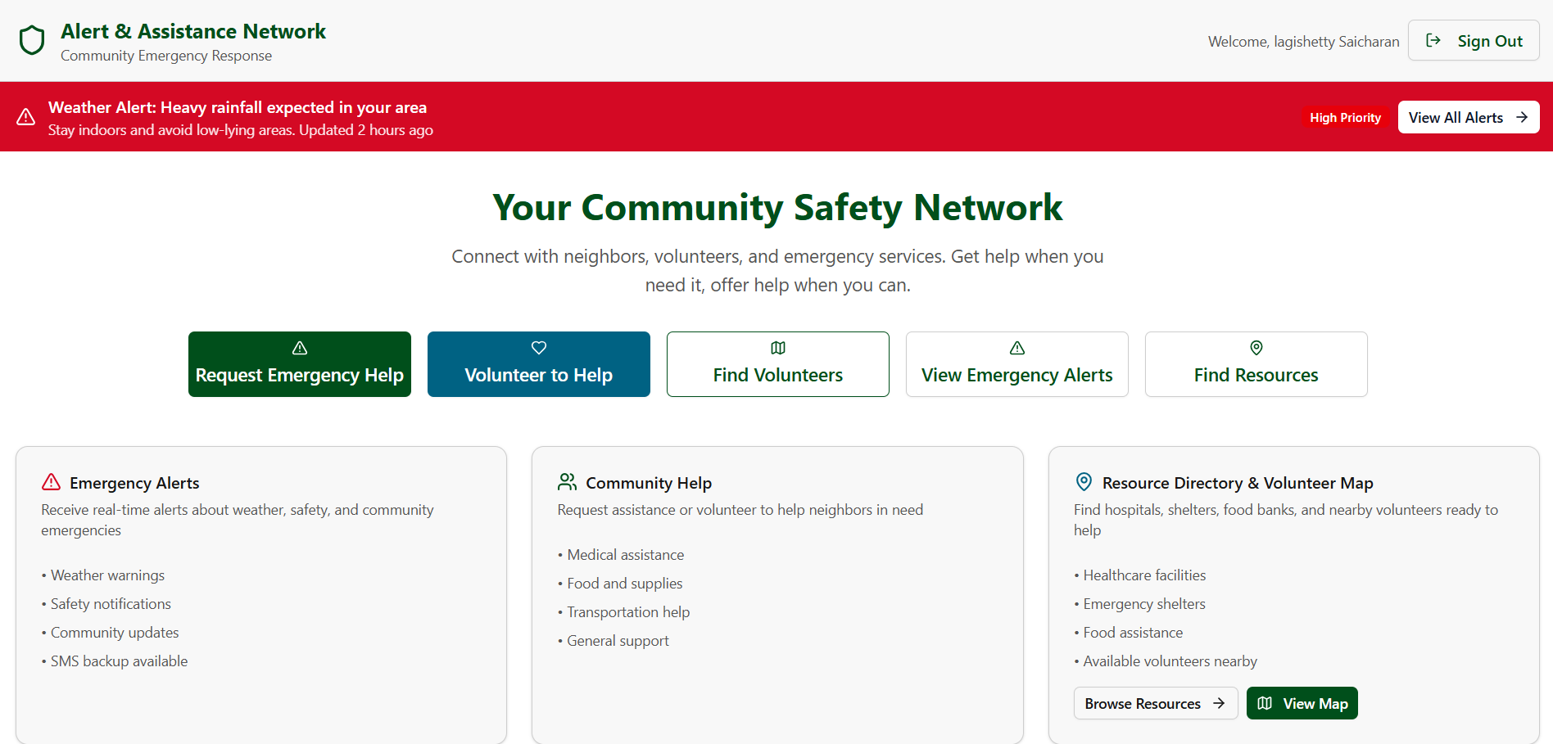Click the map icon on View Map button
Viewport: 1553px width, 744px height.
tap(1265, 703)
